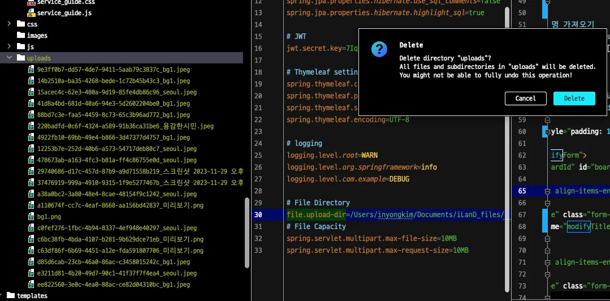Expand the js folder chevron
This screenshot has width=610, height=301.
(9, 46)
